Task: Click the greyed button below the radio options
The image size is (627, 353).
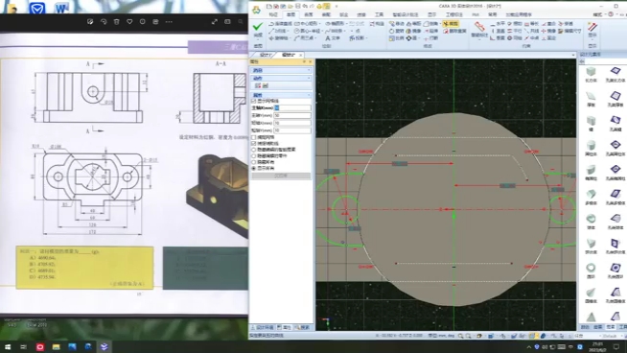Action: [281, 176]
